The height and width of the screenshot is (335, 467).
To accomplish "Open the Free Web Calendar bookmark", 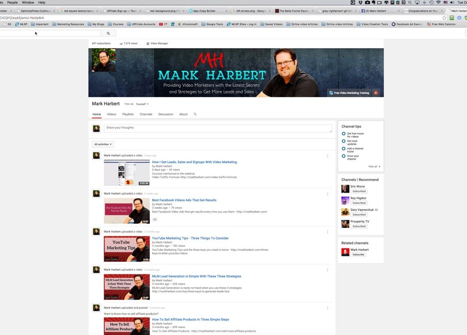I will (442, 24).
